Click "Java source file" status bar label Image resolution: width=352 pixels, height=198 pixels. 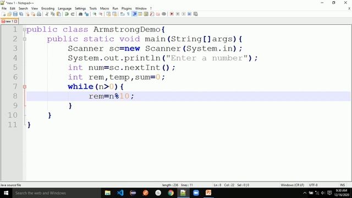(10, 185)
